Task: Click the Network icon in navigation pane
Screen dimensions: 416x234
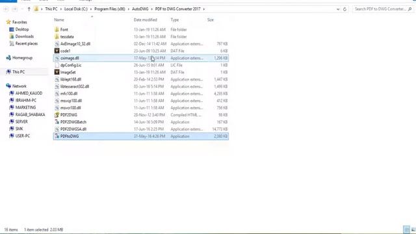Action: click(x=8, y=86)
